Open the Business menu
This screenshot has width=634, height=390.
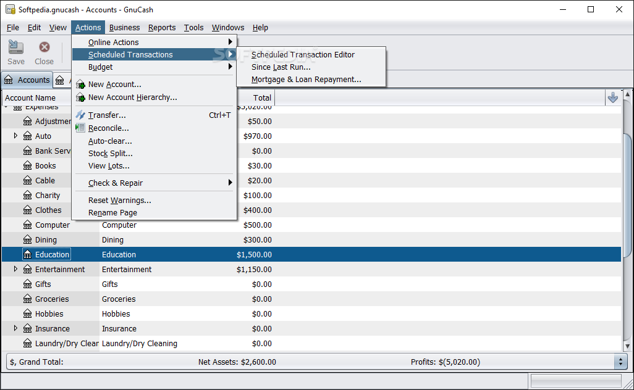pos(125,27)
